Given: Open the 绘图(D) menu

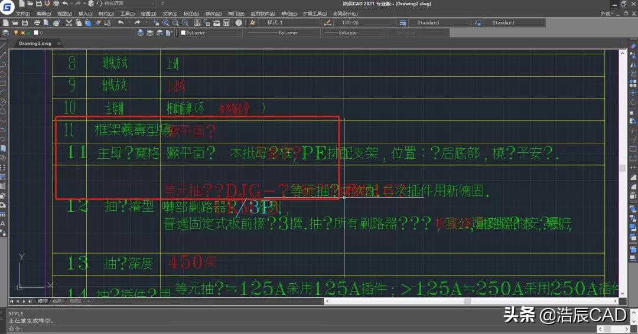Looking at the screenshot, I should [x=148, y=14].
